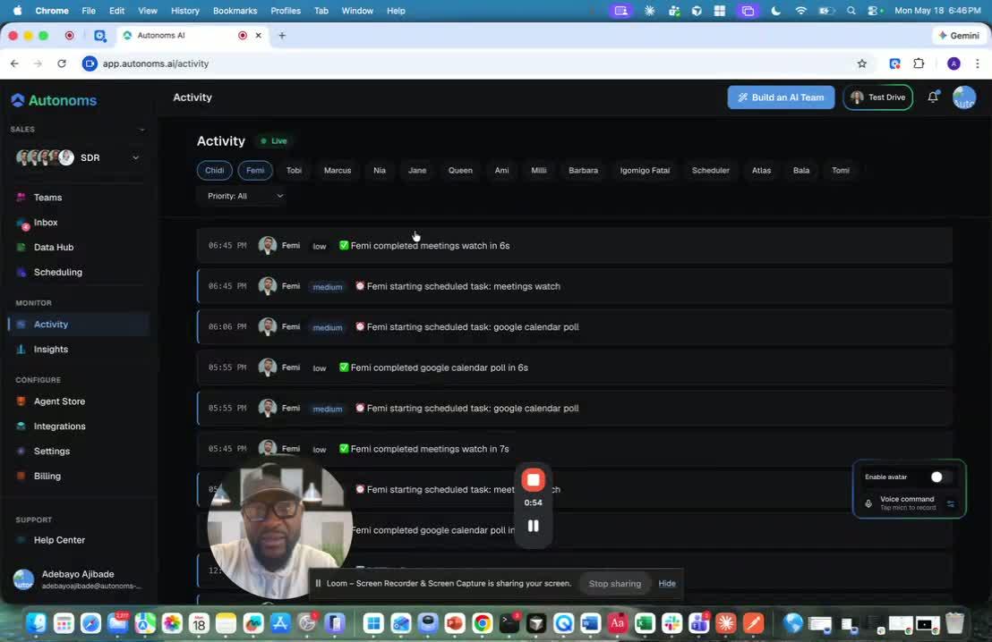992x642 pixels.
Task: Open 'Femi completed meetings watch in 6s' entry
Action: pyautogui.click(x=575, y=246)
